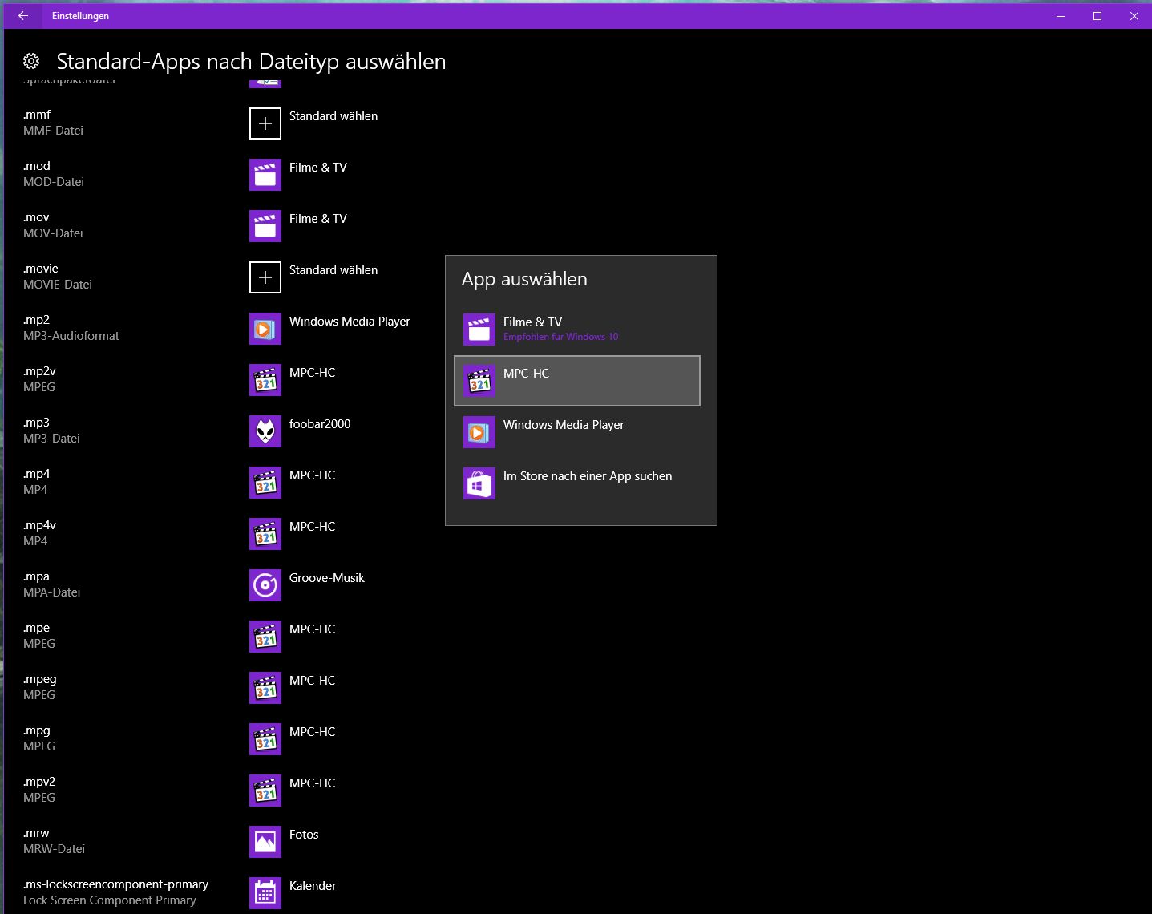Click Windows Media Player label for .mp2

(350, 322)
